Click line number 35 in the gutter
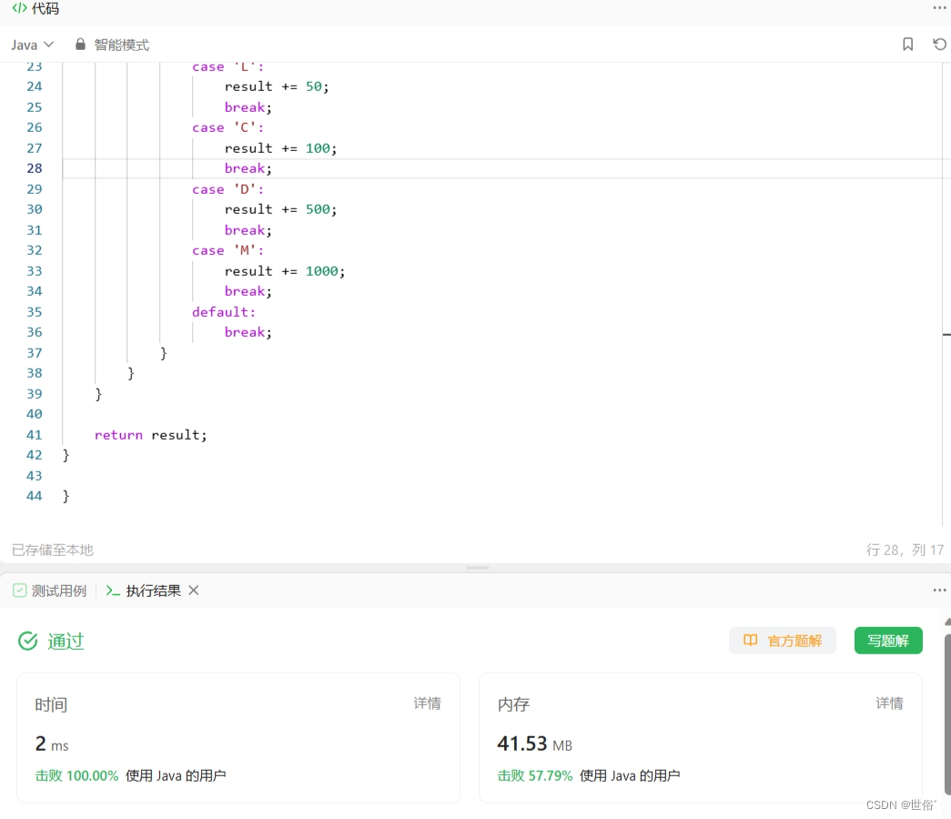This screenshot has height=819, width=951. click(x=35, y=312)
